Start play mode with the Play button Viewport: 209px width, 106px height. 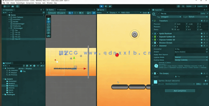pyautogui.click(x=102, y=6)
